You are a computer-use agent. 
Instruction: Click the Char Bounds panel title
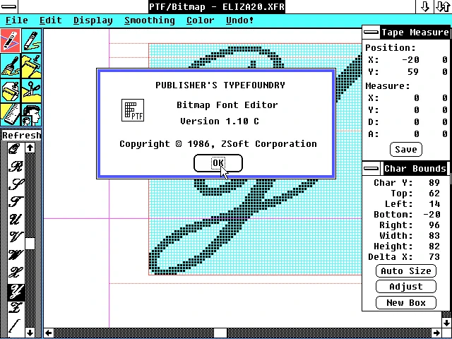click(x=415, y=168)
